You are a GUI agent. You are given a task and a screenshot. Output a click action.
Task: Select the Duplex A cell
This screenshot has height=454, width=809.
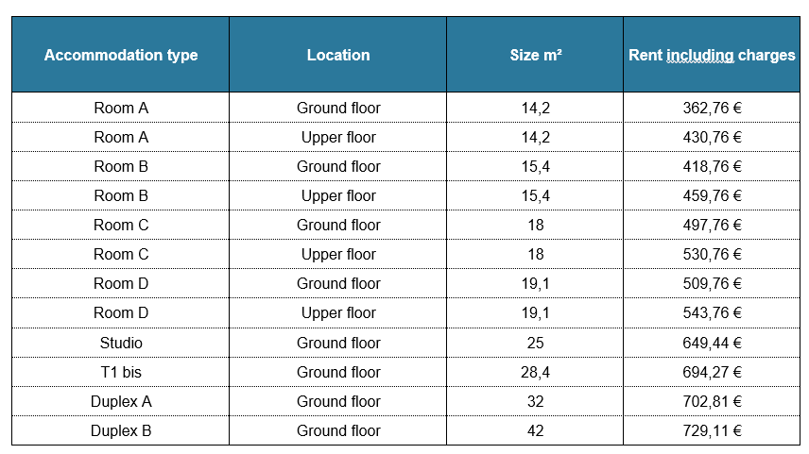point(121,401)
